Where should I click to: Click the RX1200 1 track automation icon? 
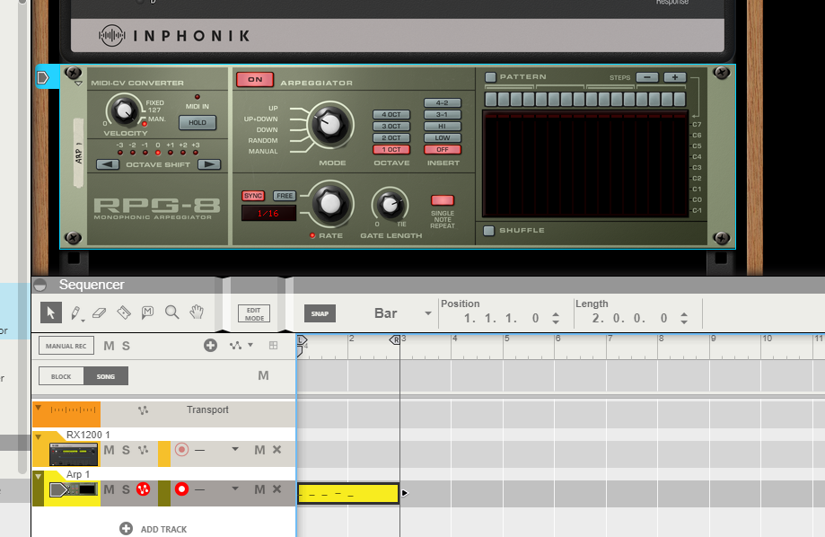(143, 450)
